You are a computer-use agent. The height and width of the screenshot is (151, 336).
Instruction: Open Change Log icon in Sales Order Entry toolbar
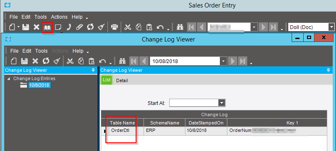(47, 27)
